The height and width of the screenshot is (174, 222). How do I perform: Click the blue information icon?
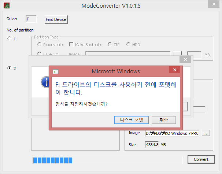click(x=46, y=82)
